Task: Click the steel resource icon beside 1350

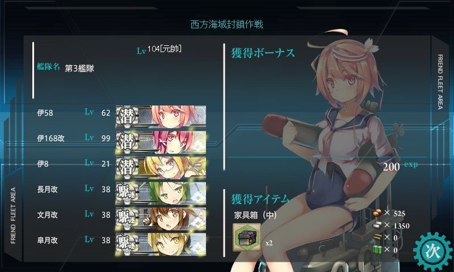Action: click(377, 225)
